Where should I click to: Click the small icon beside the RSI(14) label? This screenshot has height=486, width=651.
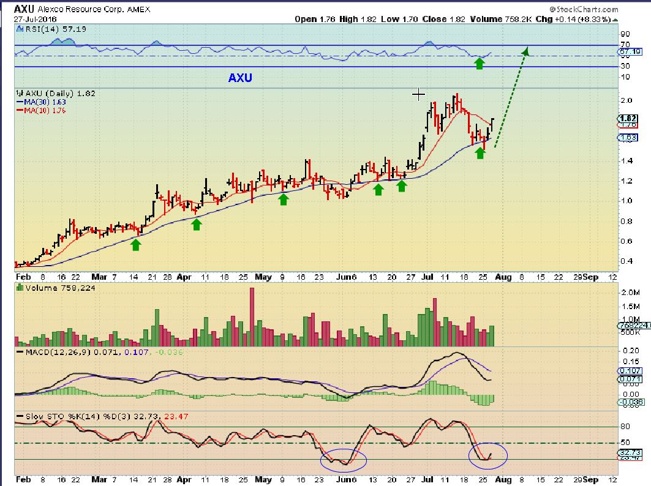(x=20, y=29)
